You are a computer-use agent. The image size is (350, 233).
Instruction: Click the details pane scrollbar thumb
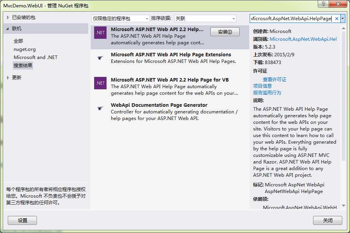pos(343,96)
